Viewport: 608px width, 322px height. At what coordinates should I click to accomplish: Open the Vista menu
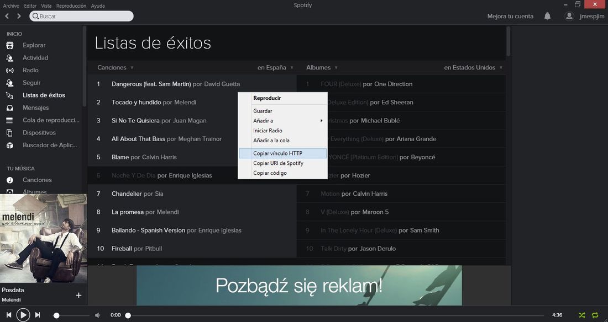(46, 6)
